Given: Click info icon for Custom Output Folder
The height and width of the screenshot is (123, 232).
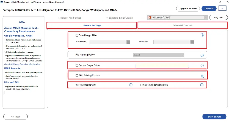Looking at the screenshot, I should [x=202, y=66].
